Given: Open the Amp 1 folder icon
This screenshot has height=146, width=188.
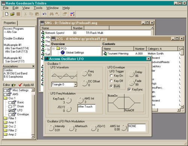Looking at the screenshot, I should (x=5, y=122).
